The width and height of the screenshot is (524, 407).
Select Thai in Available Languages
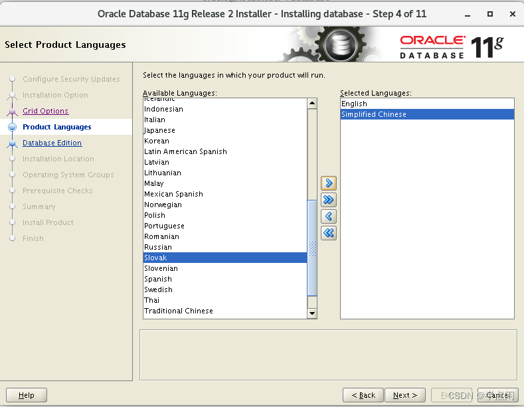tap(225, 300)
